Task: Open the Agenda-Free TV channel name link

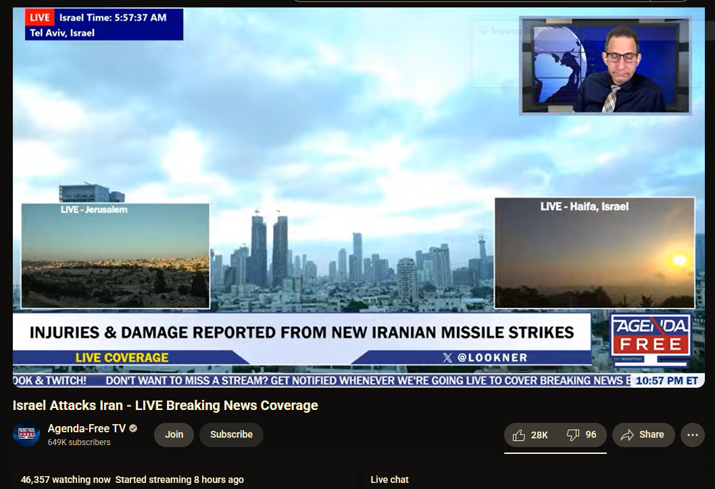Action: pos(87,428)
